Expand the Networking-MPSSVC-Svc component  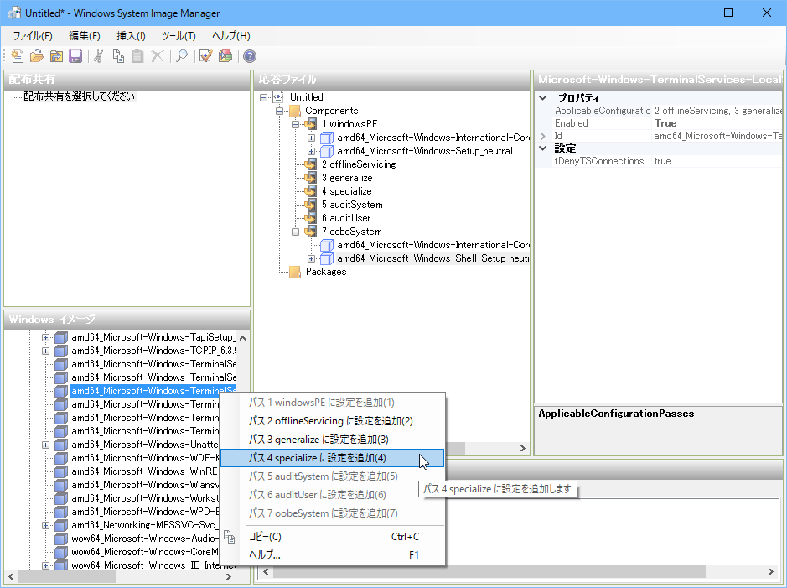(x=45, y=525)
